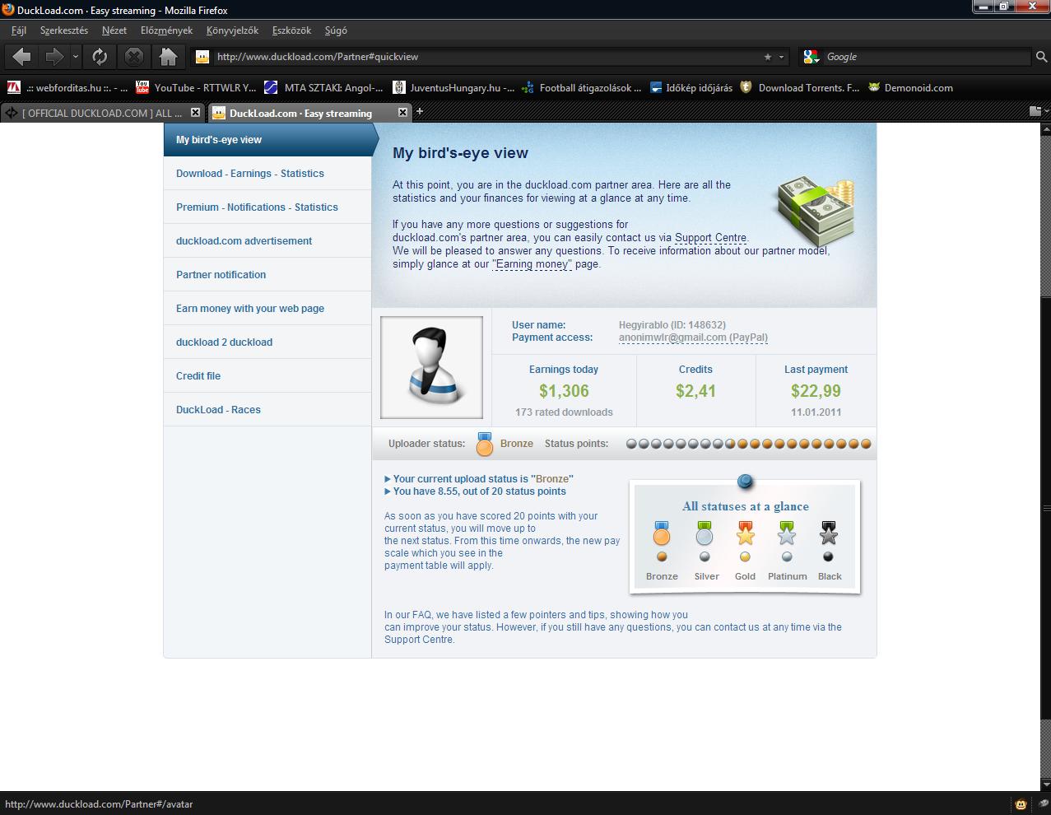Reload the page with the refresh icon
Screen dimensions: 1051x815
(x=100, y=56)
